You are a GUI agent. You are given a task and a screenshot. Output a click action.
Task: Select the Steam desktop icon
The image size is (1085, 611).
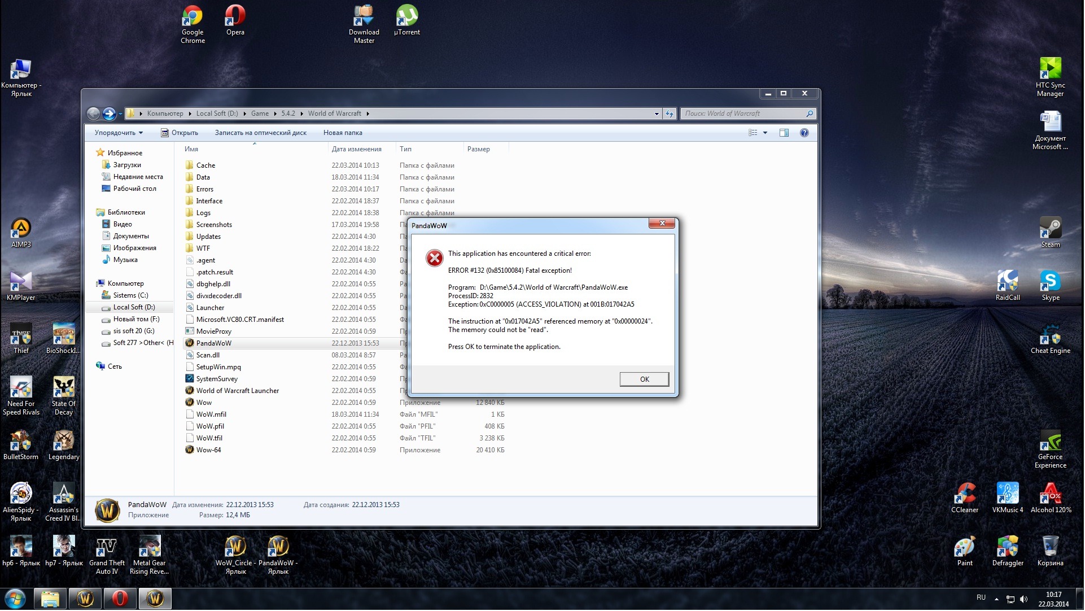(x=1051, y=233)
